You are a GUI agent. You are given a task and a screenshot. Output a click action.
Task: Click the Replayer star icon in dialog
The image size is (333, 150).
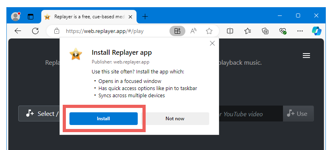[76, 54]
